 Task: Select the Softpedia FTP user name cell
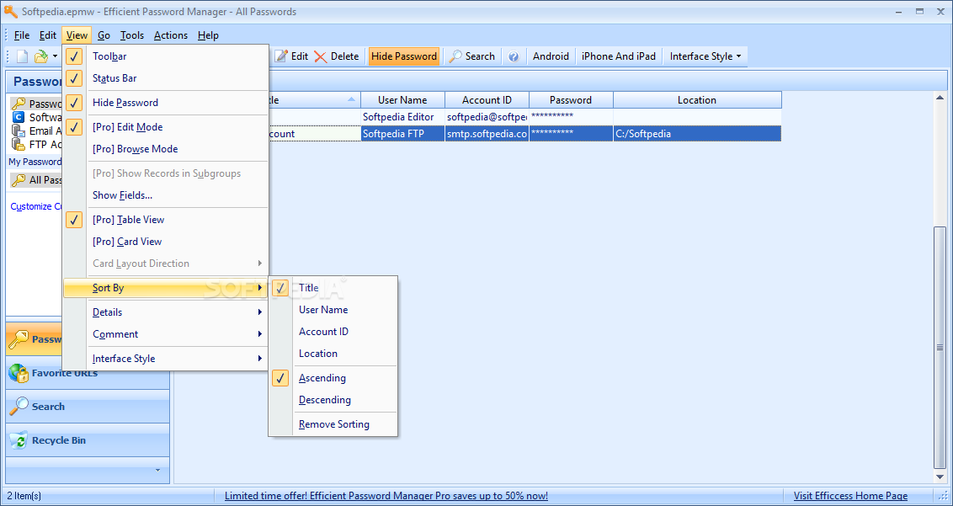click(x=402, y=134)
